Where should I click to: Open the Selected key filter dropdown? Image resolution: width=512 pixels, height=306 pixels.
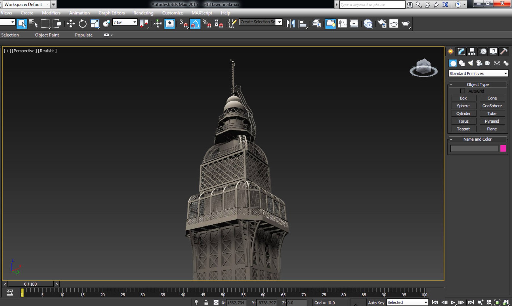pos(407,302)
